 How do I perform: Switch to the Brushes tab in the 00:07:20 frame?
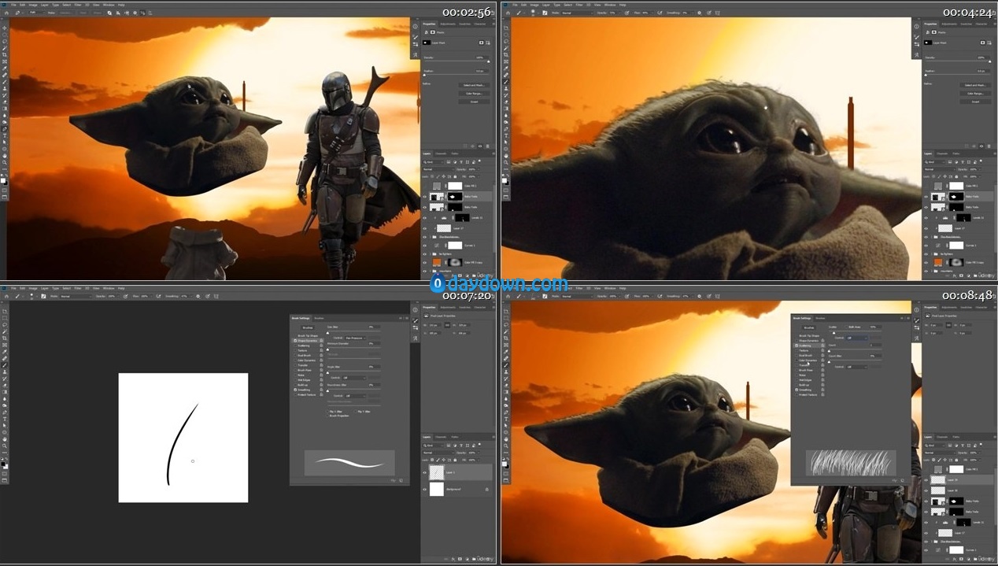(320, 317)
